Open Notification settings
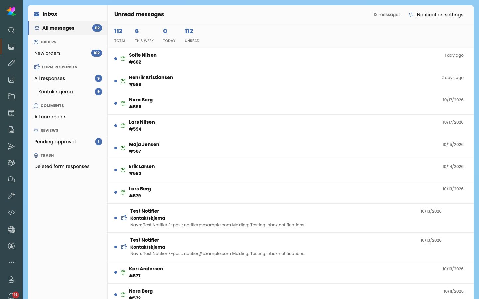 click(436, 15)
